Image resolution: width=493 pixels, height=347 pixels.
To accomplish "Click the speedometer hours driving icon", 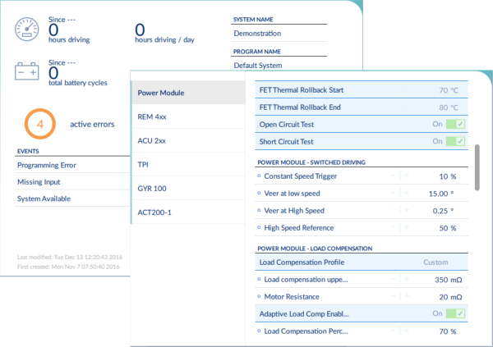I will tap(27, 30).
